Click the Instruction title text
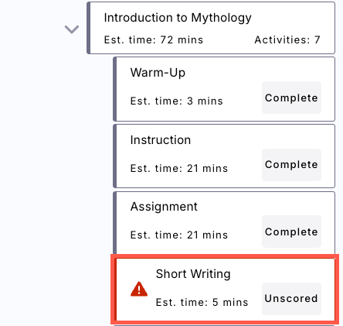 coord(161,140)
